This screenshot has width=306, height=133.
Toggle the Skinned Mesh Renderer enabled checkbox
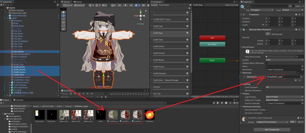[247, 30]
